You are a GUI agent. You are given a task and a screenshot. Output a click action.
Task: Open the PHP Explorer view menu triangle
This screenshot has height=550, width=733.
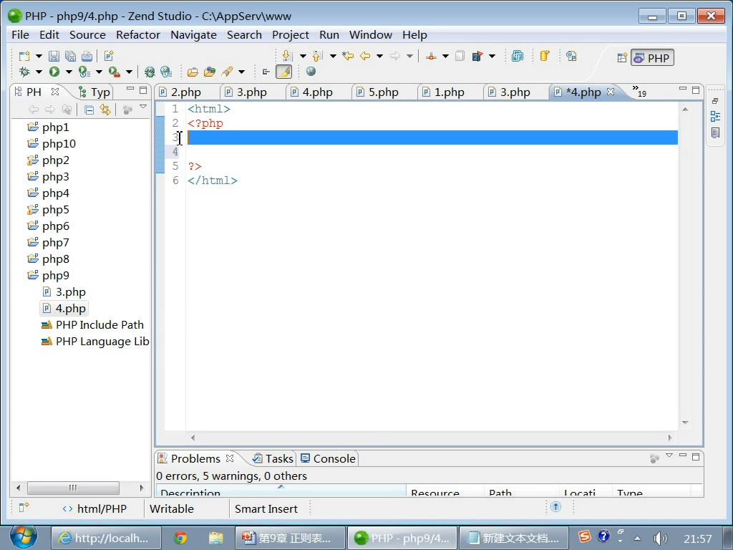coord(143,107)
